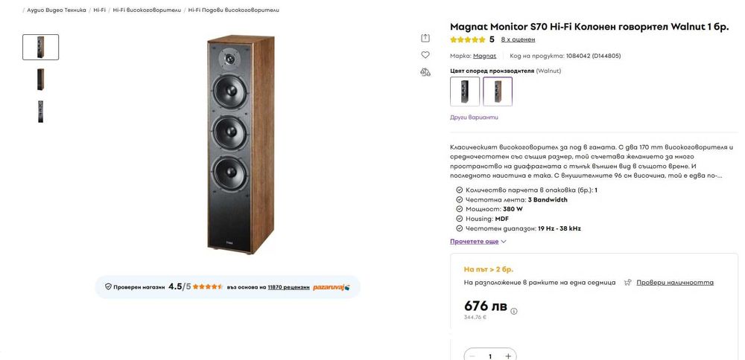This screenshot has height=360, width=745.
Task: Open "Hi-Fi Подови високоговорители" breadcrumb
Action: (233, 10)
